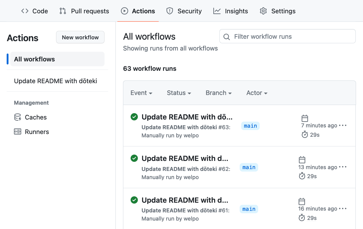Click the Insights graph icon
The height and width of the screenshot is (229, 363).
[x=217, y=11]
